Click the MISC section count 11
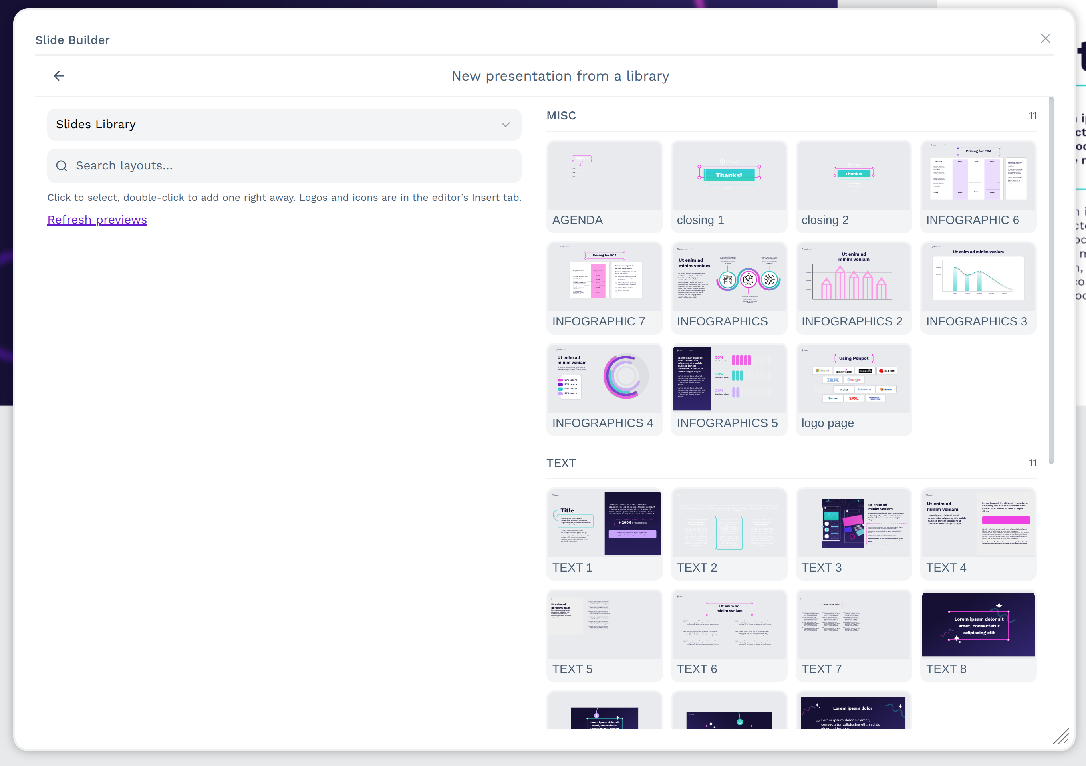The image size is (1086, 766). click(x=1032, y=116)
